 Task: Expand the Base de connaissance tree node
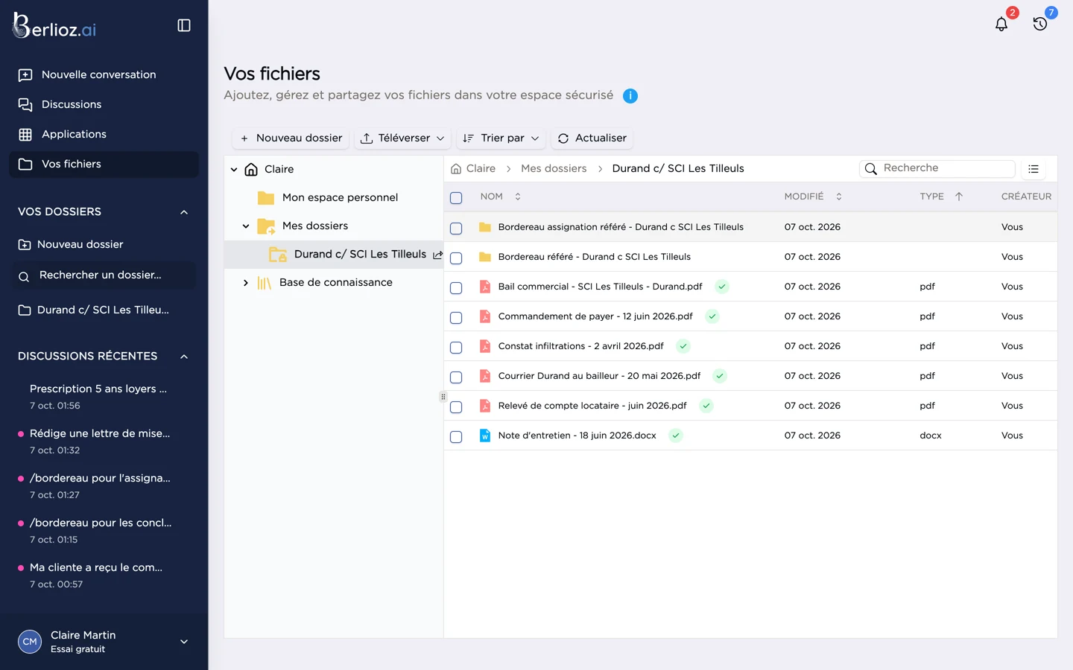click(246, 283)
